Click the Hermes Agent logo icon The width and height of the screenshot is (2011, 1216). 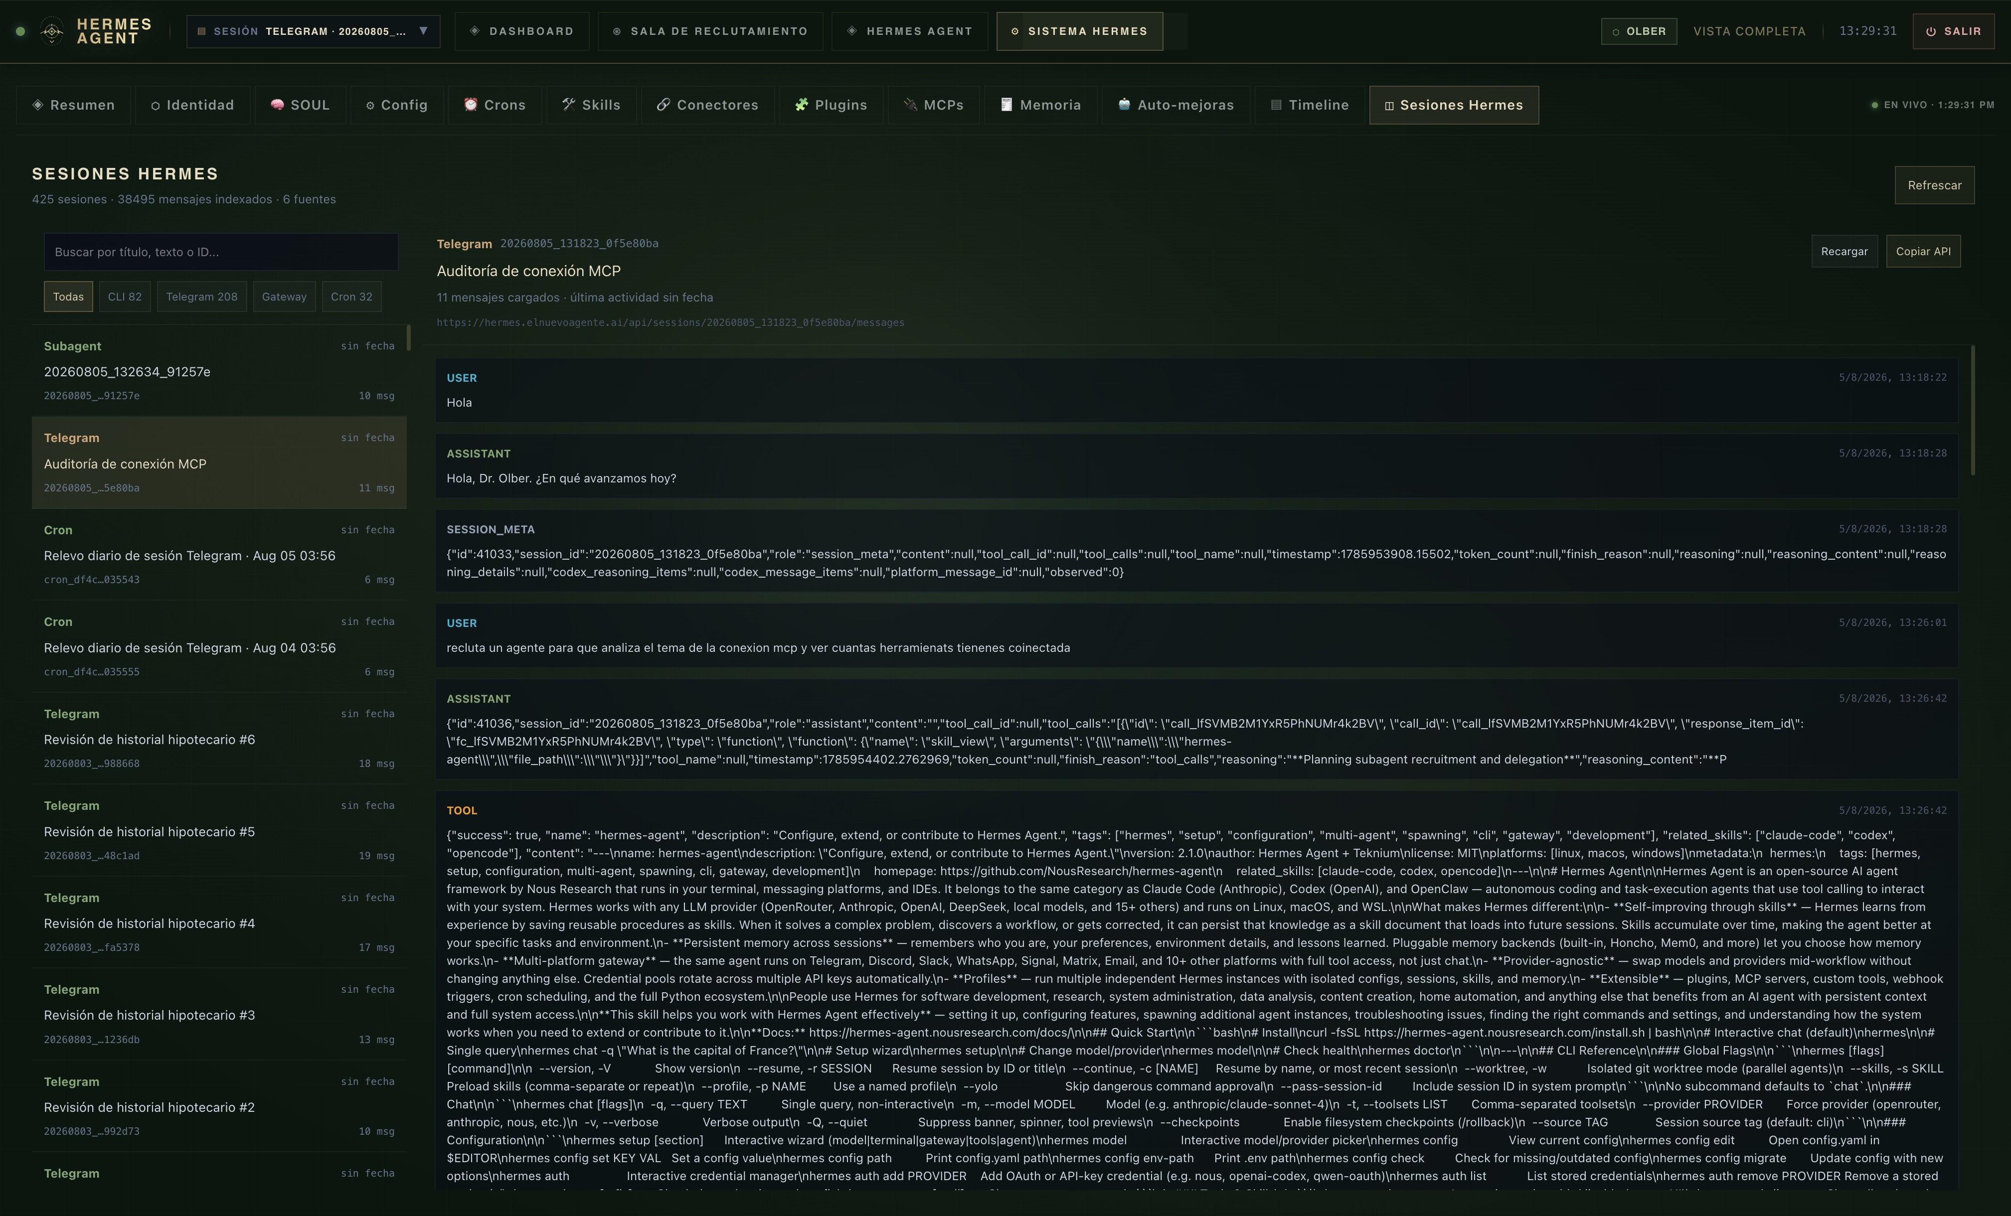point(51,31)
